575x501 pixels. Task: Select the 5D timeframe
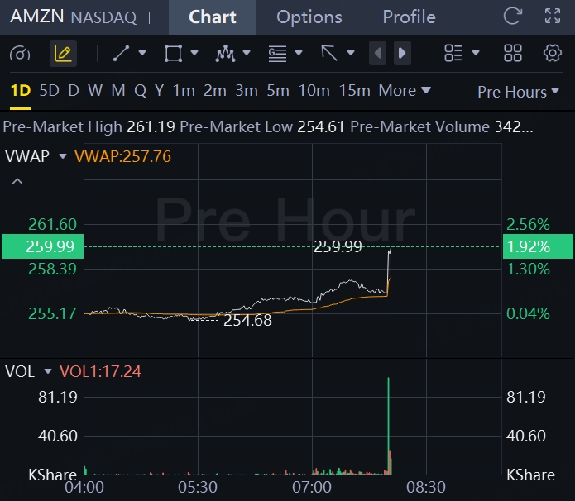click(x=49, y=90)
